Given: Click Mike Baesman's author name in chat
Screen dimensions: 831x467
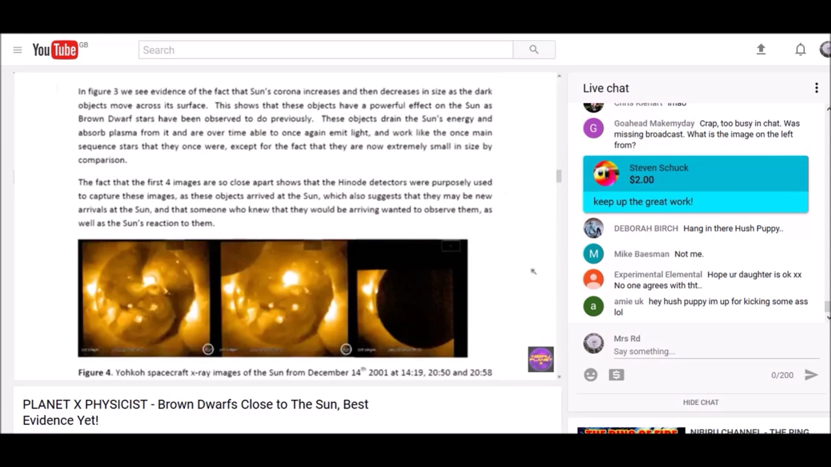Looking at the screenshot, I should [x=641, y=254].
